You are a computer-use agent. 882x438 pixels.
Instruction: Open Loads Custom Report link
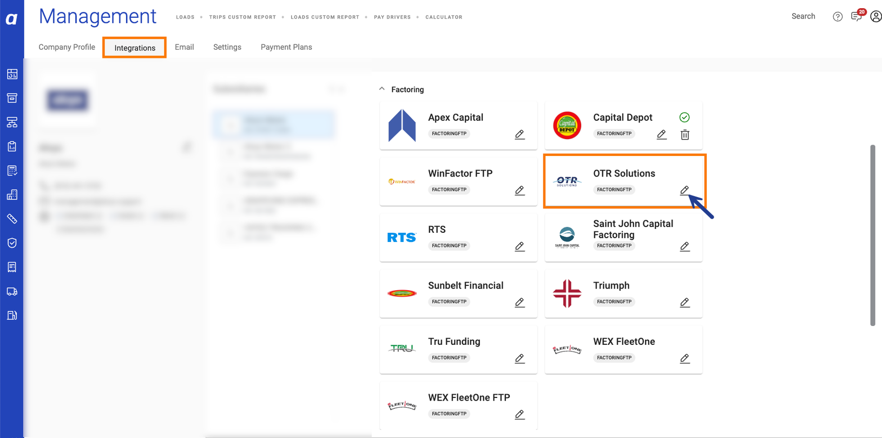tap(325, 17)
